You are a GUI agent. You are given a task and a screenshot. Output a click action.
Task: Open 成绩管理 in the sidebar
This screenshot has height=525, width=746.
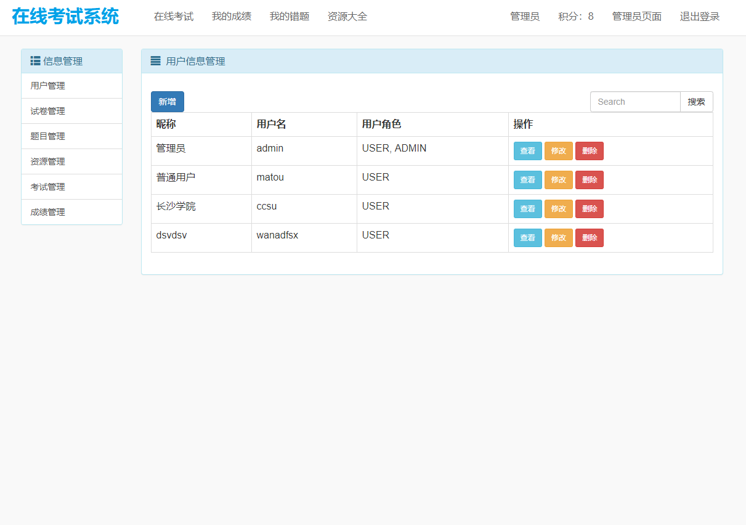[x=47, y=212]
